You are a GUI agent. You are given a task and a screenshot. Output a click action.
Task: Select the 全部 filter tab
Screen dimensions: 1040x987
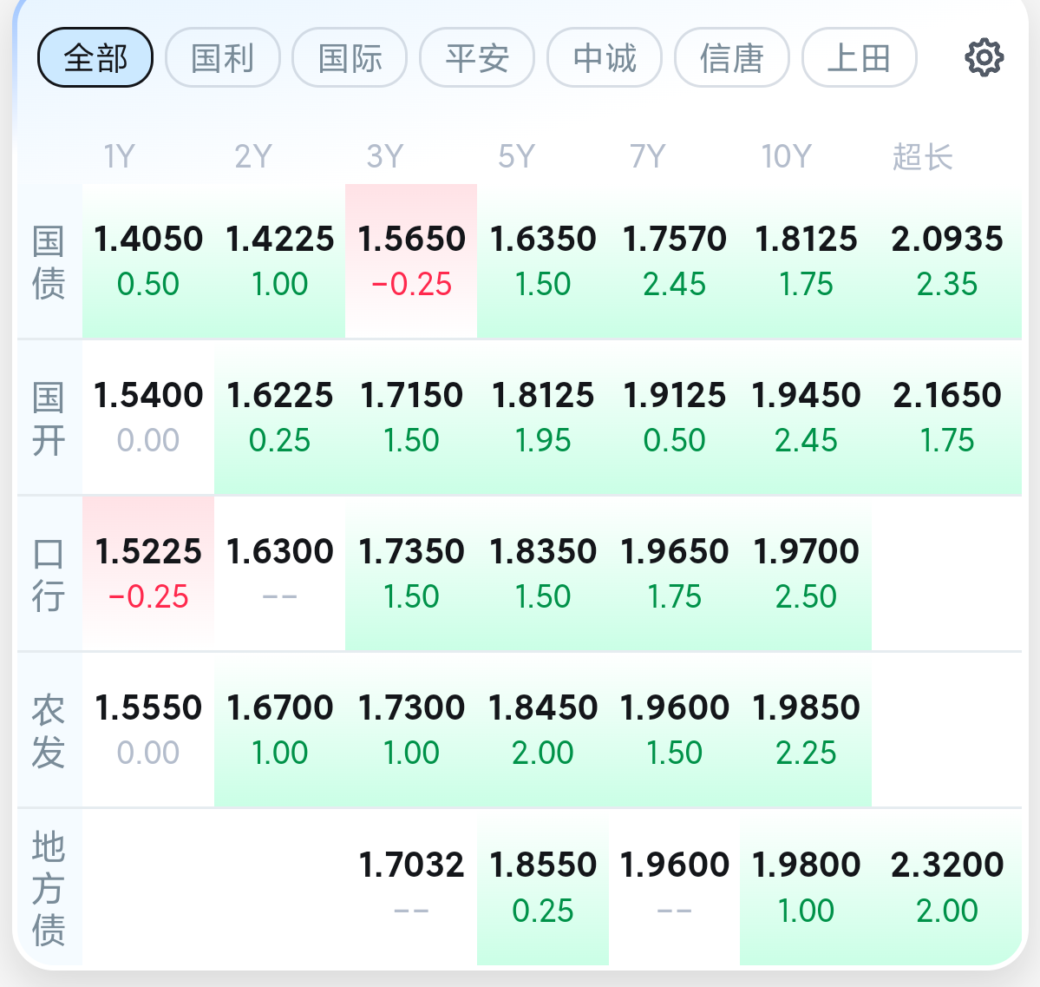pos(95,58)
